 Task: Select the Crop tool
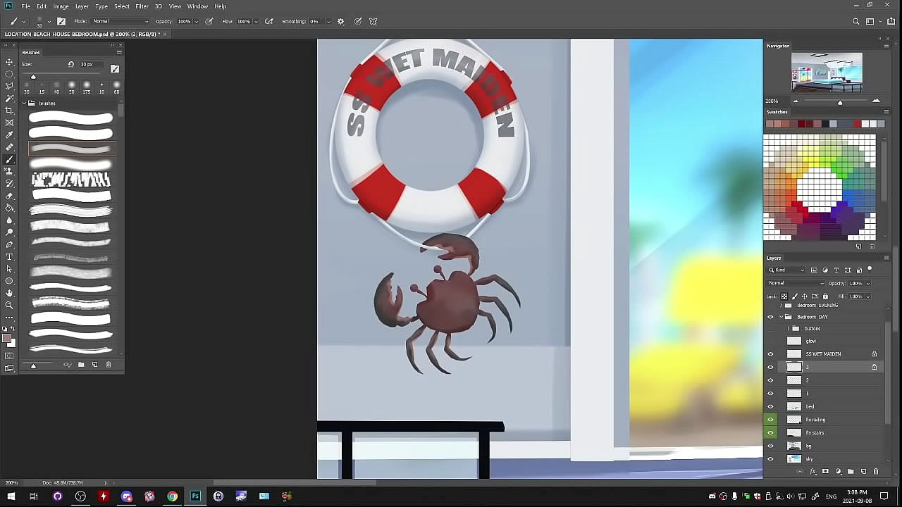pos(9,111)
